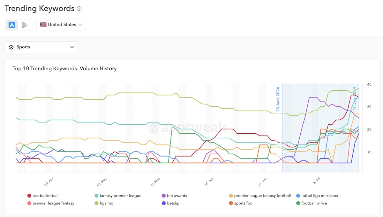
Task: Click the 18 July 2024 range marker
Action: tap(354, 99)
